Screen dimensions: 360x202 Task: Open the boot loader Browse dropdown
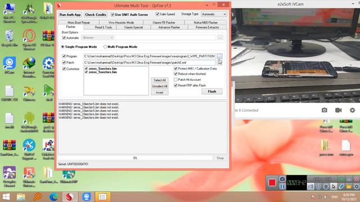tap(97, 38)
